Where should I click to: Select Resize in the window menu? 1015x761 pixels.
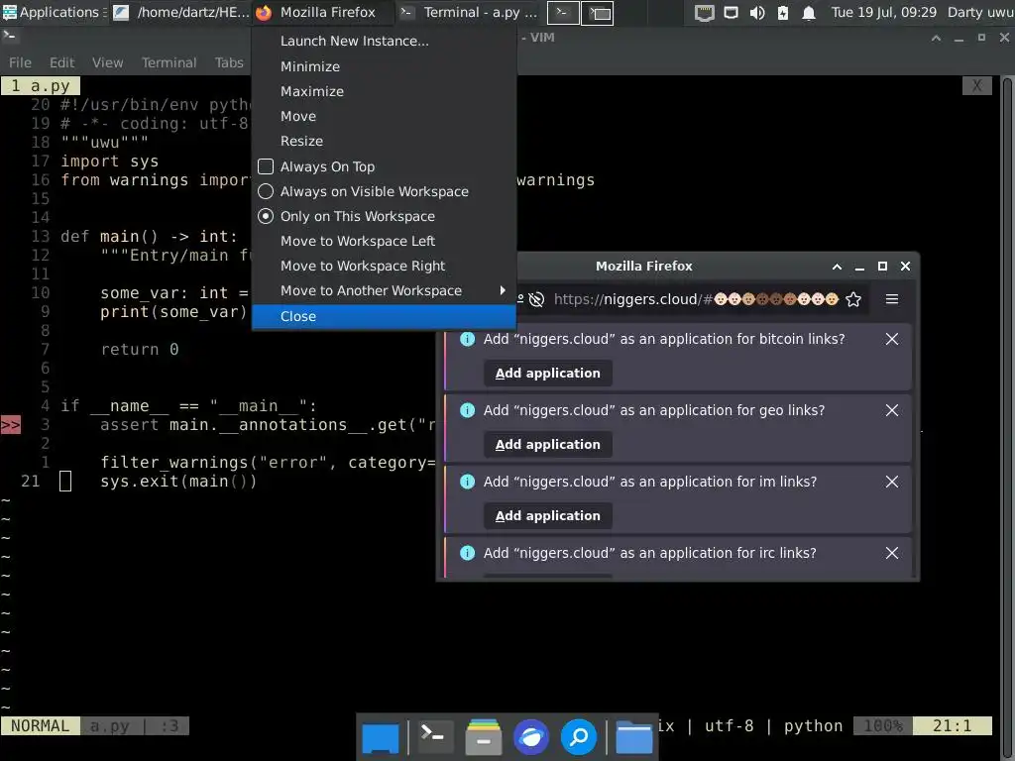384,141
